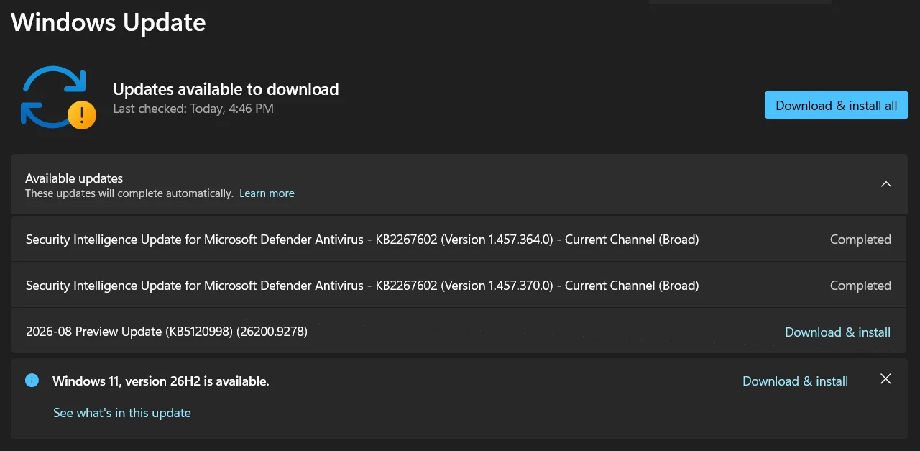
Task: Open the Learn more link
Action: 267,193
